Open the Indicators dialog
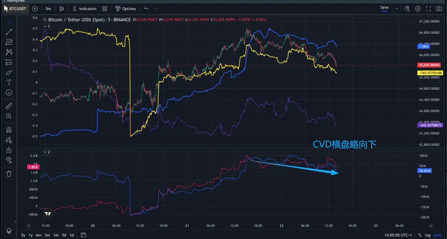This screenshot has height=239, width=447. pyautogui.click(x=85, y=9)
